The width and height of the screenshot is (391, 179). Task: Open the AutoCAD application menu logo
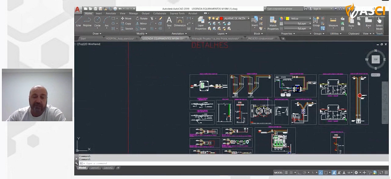coord(77,9)
